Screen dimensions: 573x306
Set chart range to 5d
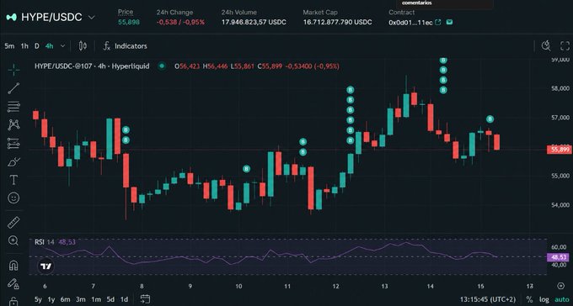click(x=110, y=299)
